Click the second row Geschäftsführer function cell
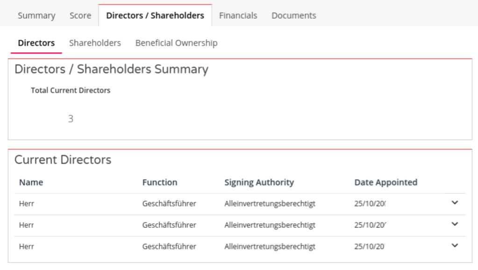This screenshot has width=478, height=270. (169, 225)
